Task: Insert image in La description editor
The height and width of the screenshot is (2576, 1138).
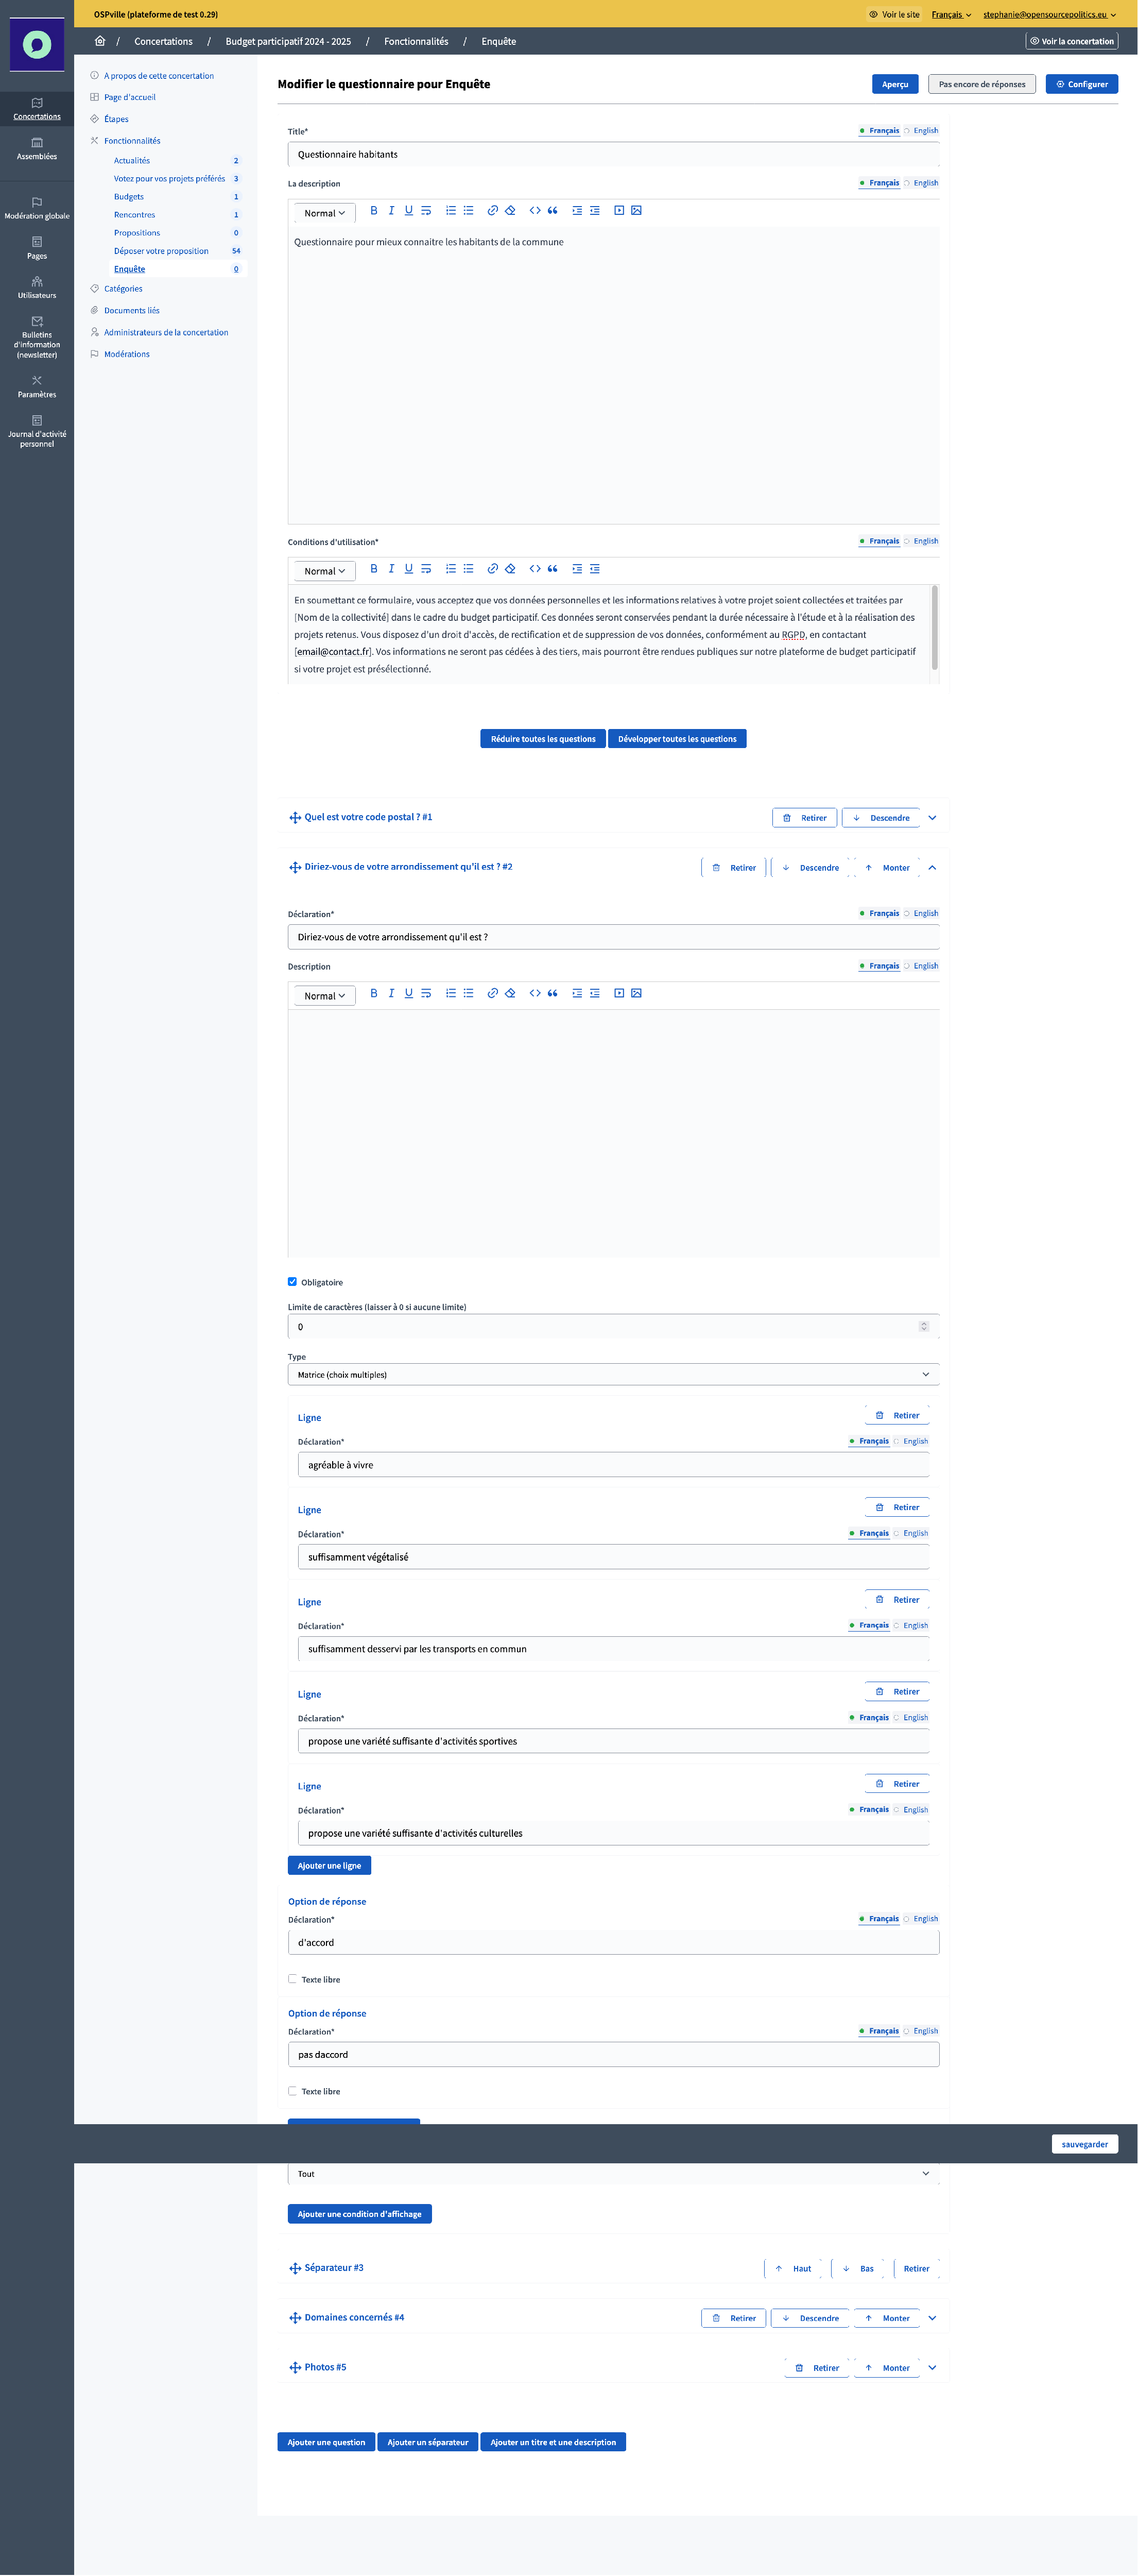Action: [x=636, y=211]
